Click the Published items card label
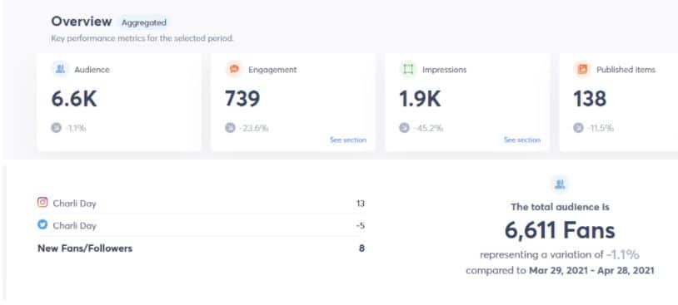 626,70
